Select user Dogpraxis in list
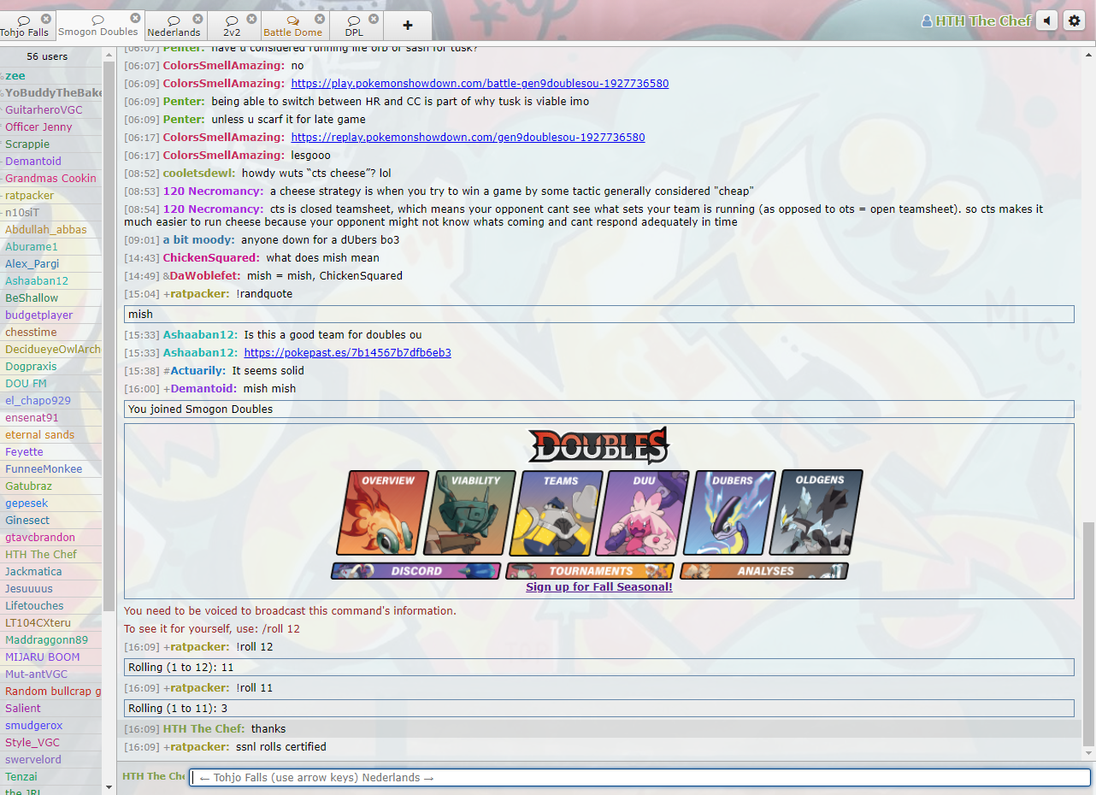 (50, 367)
